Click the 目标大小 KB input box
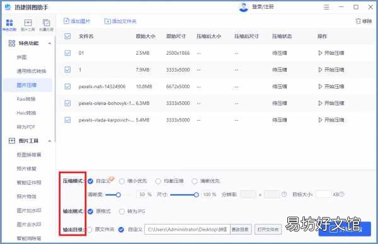The width and height of the screenshot is (378, 244). (324, 194)
